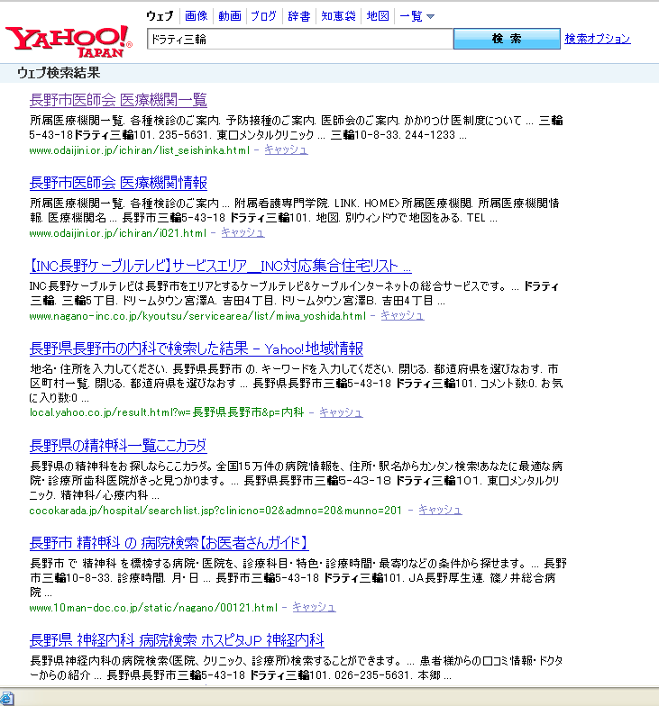The width and height of the screenshot is (659, 706).
Task: Click the 検索 search button
Action: pos(507,39)
